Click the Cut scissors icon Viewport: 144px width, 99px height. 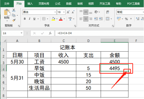[14, 10]
